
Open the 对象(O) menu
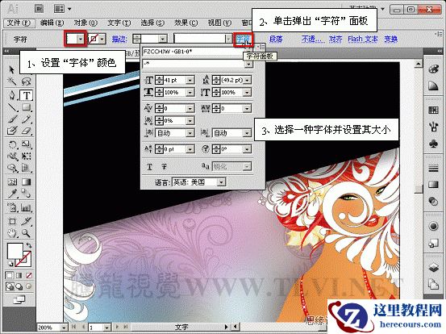click(x=85, y=23)
